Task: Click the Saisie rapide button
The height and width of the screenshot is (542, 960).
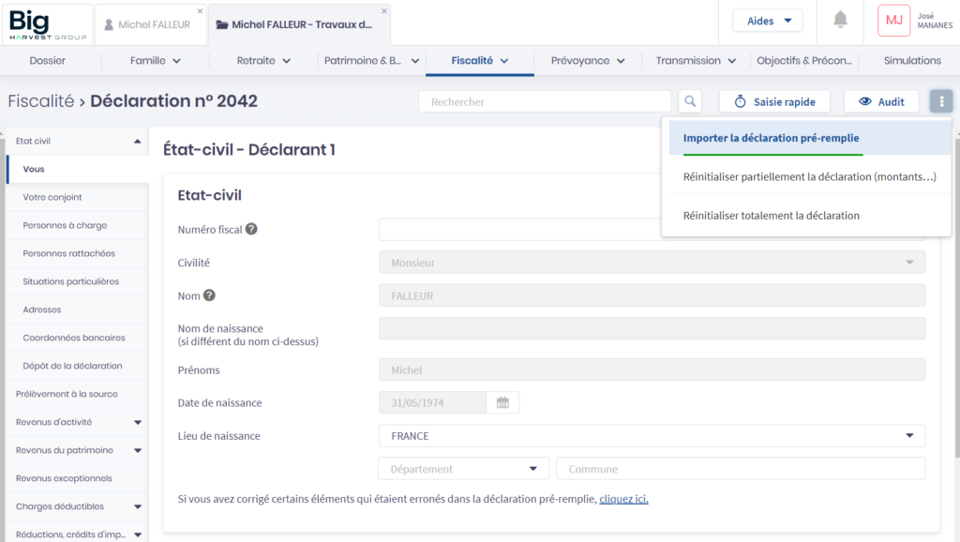Action: click(774, 101)
